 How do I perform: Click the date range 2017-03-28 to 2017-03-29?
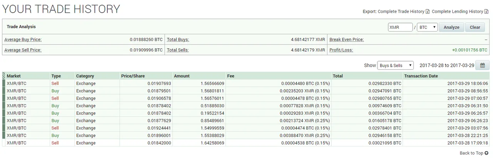[x=447, y=65]
